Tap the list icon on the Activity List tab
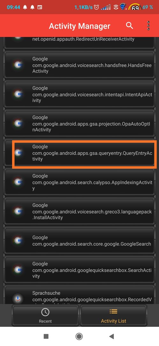Screen dimensions: 159x346 pos(113,312)
